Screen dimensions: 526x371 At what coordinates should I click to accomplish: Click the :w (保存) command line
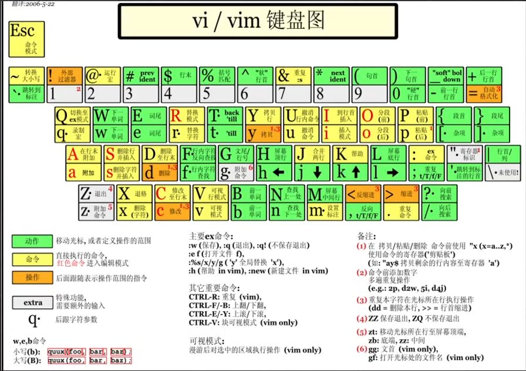(249, 245)
